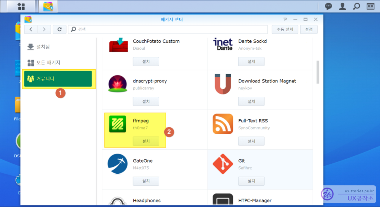
Task: Open the 모든 패키지 sidebar category
Action: [x=48, y=63]
